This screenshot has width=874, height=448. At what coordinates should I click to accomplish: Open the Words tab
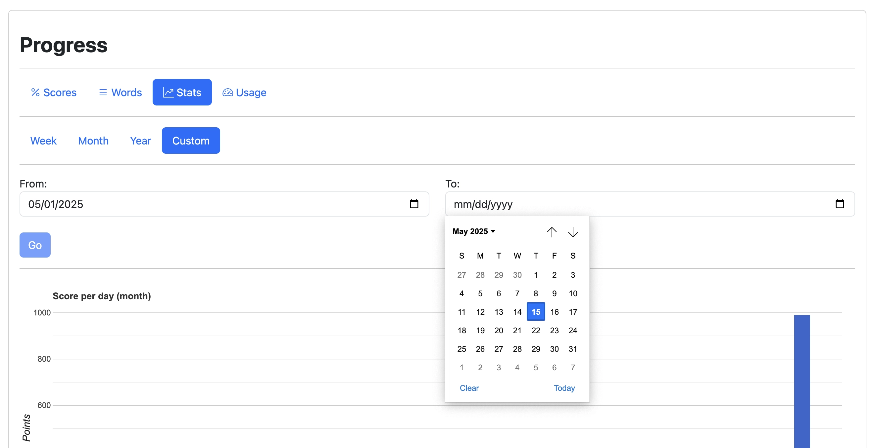coord(120,92)
